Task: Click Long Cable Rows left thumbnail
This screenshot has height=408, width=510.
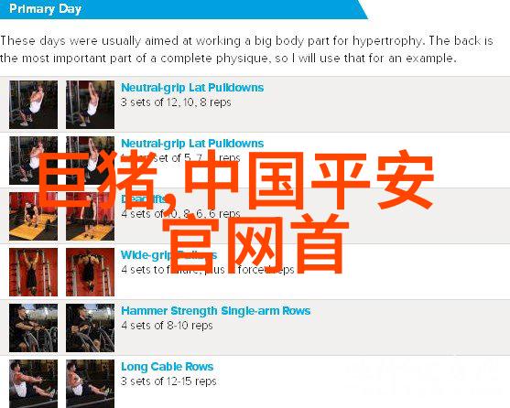Action: pyautogui.click(x=34, y=384)
